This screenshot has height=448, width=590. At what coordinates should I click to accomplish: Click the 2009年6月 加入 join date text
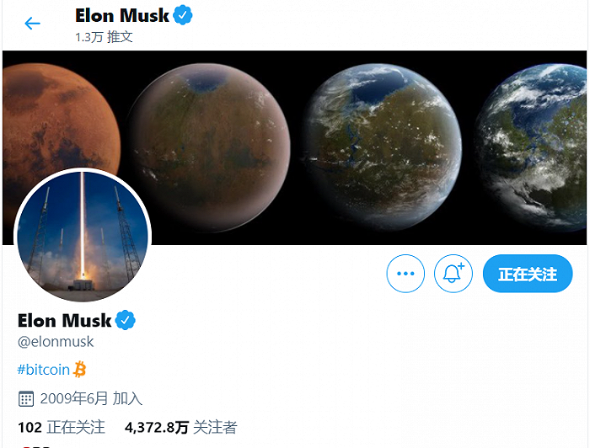click(x=91, y=399)
